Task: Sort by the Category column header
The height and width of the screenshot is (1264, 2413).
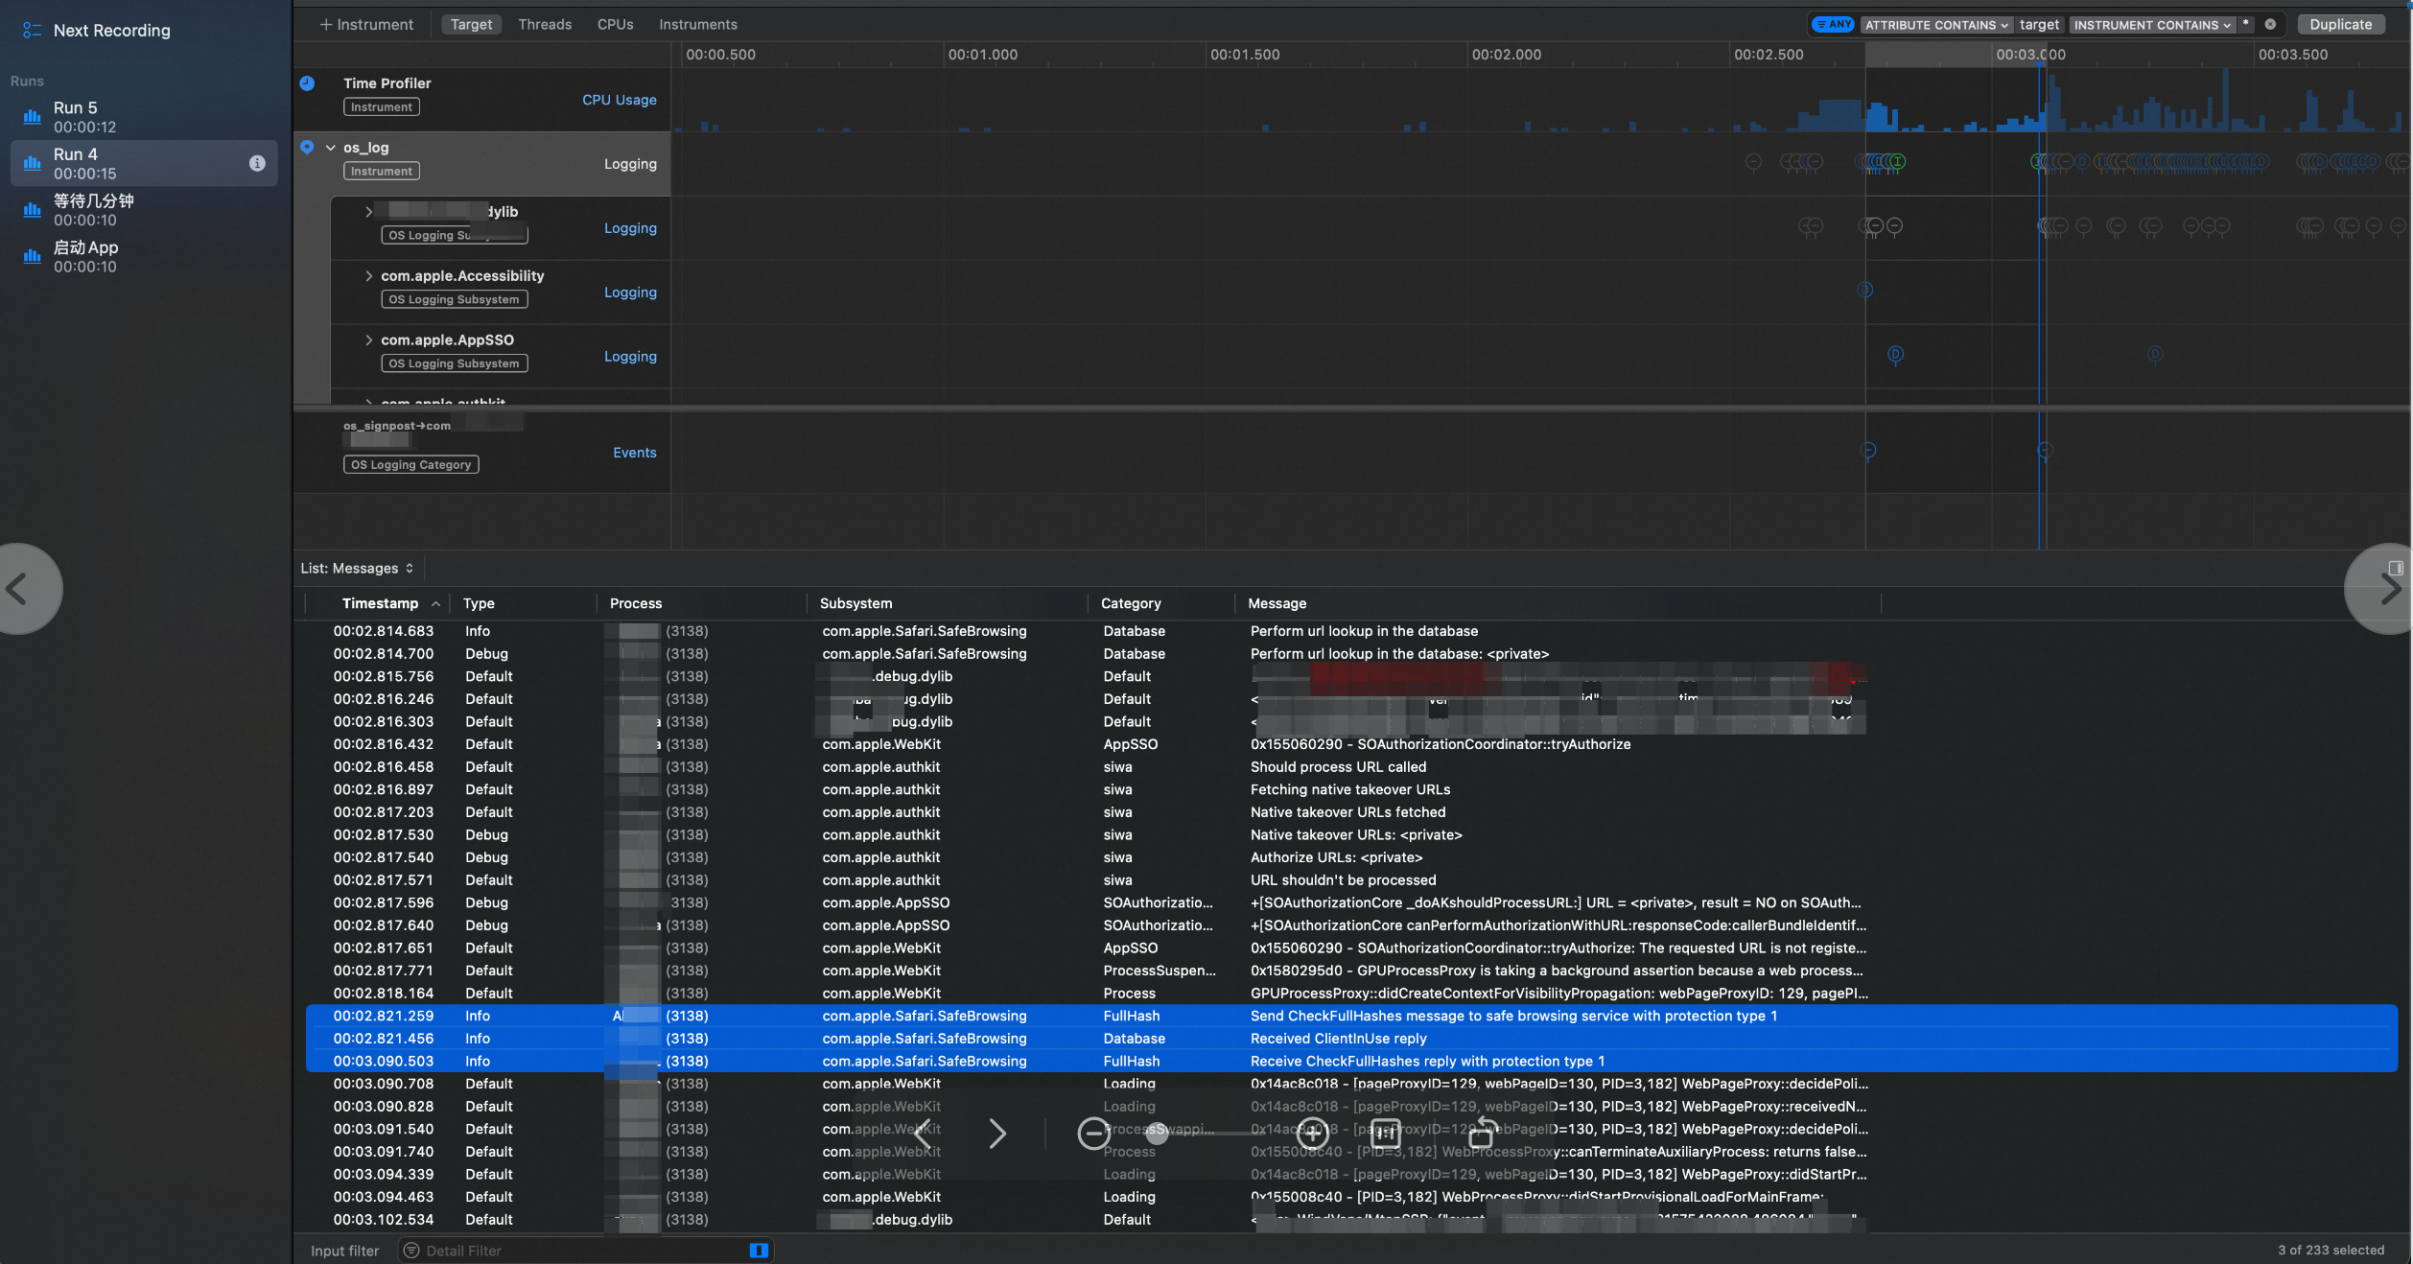Action: [1131, 603]
